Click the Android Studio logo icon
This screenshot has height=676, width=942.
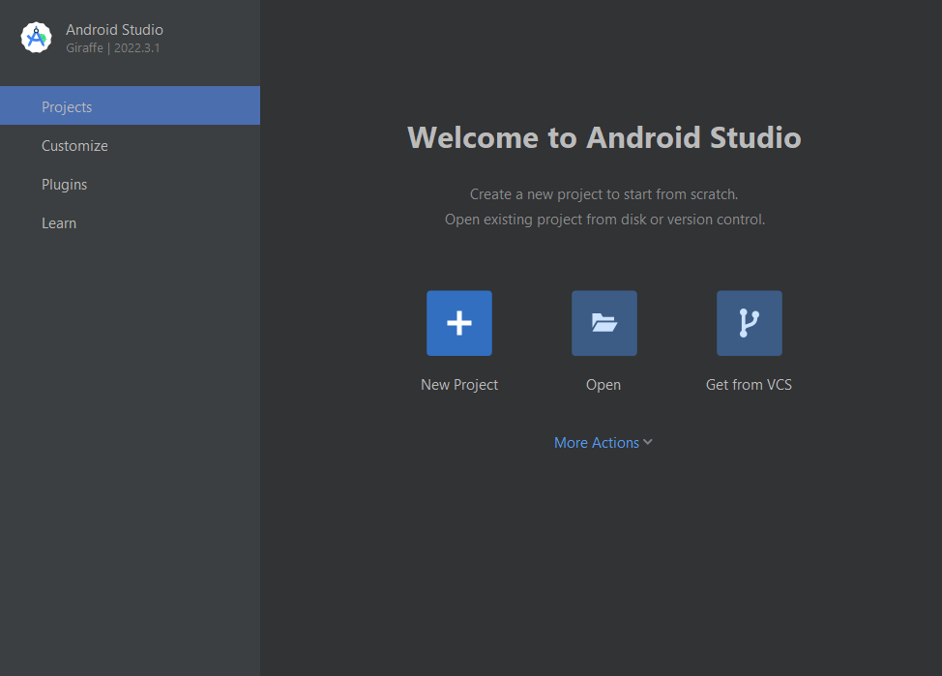click(x=36, y=38)
